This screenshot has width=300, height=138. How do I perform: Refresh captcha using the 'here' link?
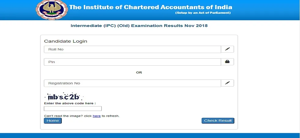tap(97, 116)
